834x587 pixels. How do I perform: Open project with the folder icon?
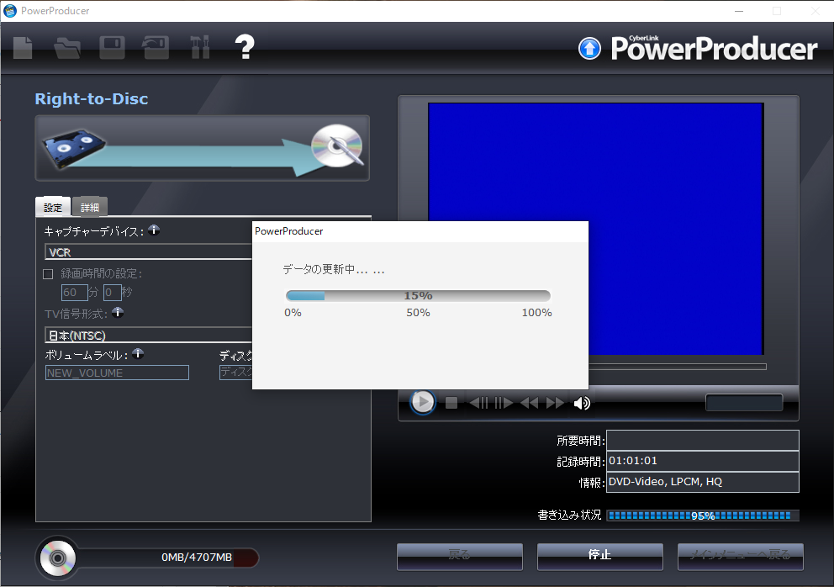click(x=67, y=48)
